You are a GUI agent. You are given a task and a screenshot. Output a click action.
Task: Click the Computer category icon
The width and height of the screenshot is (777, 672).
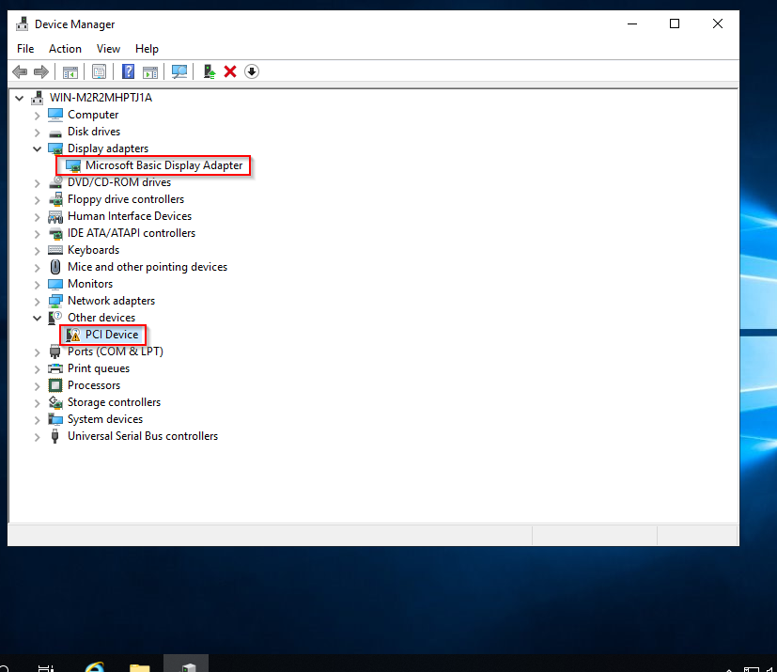55,115
